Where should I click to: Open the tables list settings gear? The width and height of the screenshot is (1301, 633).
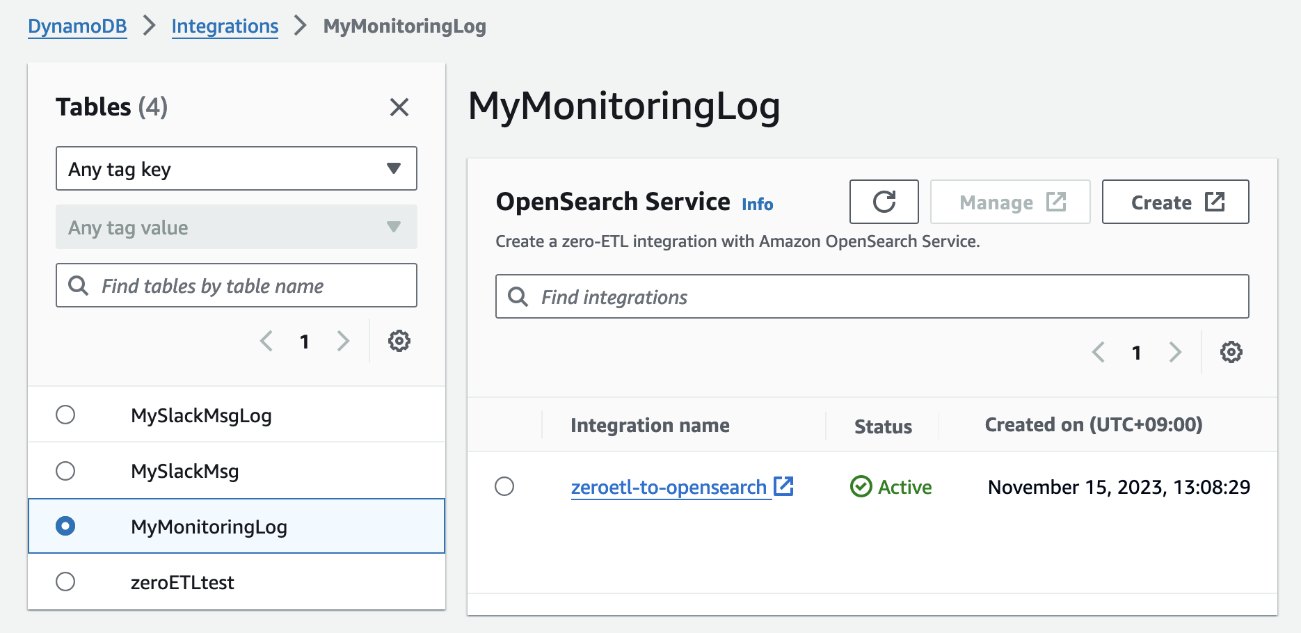399,341
